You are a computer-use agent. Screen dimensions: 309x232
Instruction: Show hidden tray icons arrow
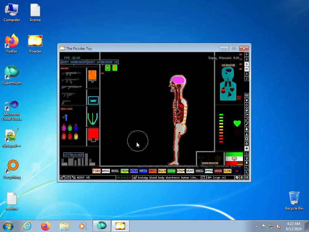pyautogui.click(x=256, y=226)
